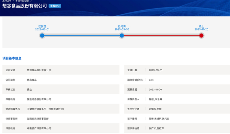Click the 审核项目动态 breadcrumb link
The height and width of the screenshot is (134, 230).
tap(22, 1)
